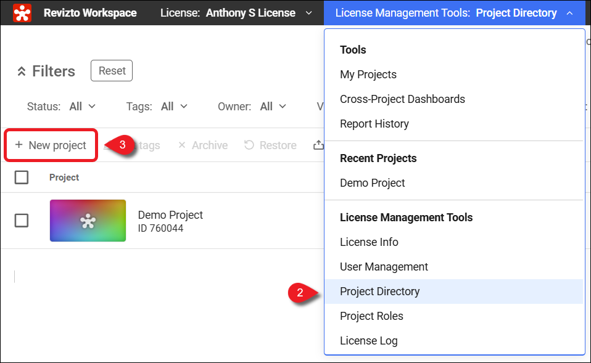591x363 pixels.
Task: Select all projects with header checkbox
Action: tap(22, 177)
